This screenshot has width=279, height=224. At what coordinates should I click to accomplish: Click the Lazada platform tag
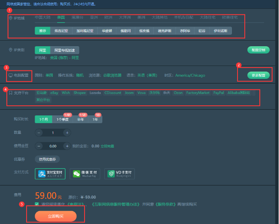coord(95,92)
